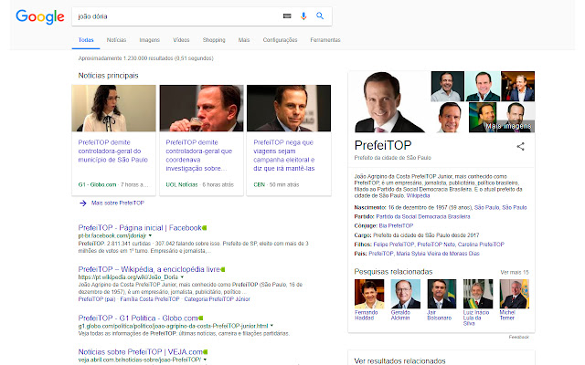Open UOL headline about investigação
The width and height of the screenshot is (585, 365).
(199, 155)
